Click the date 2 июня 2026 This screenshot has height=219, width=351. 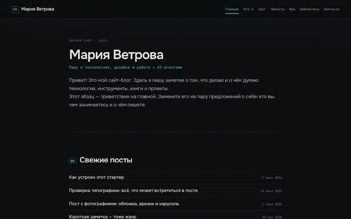click(272, 204)
